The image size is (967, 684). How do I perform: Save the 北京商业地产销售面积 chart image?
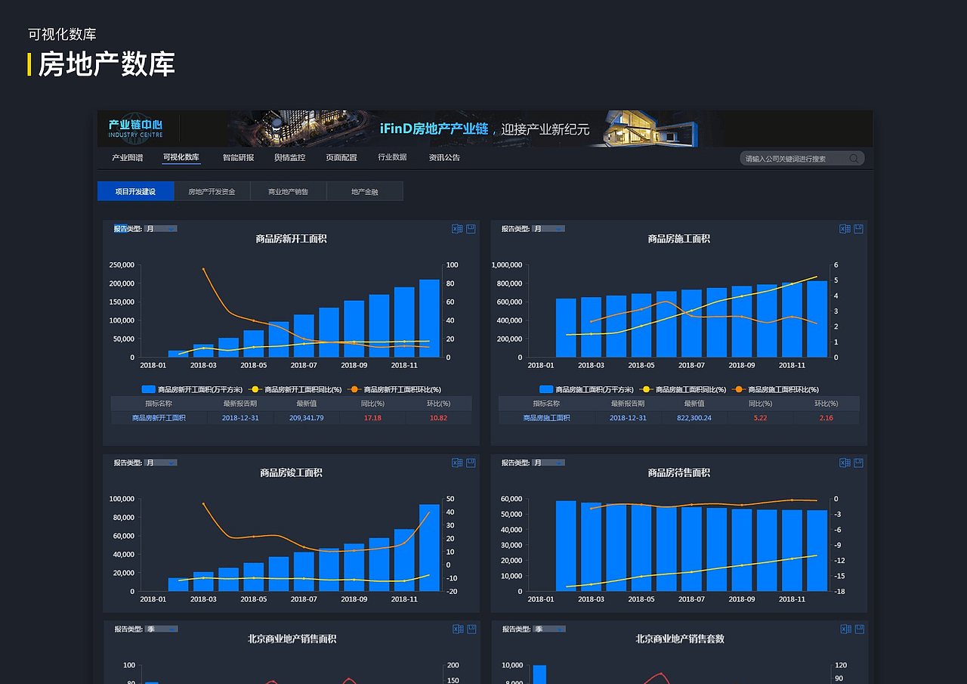click(x=471, y=629)
